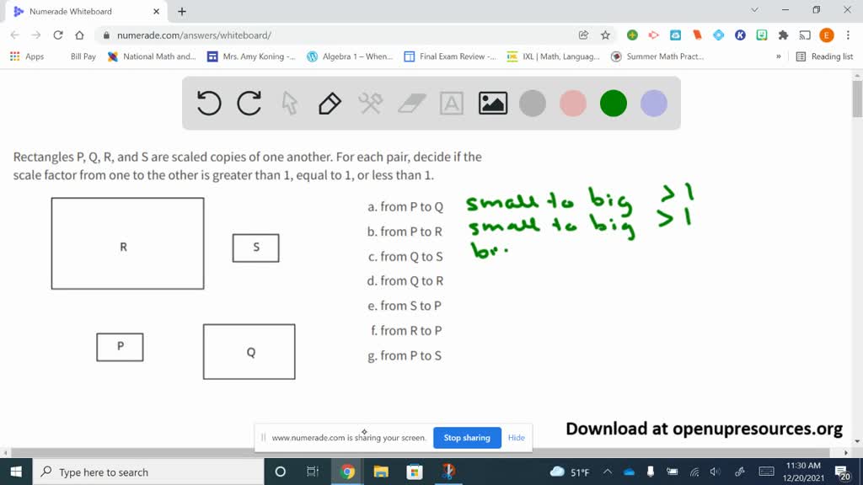Viewport: 863px width, 485px height.
Task: Select the shapes/utility tool icon
Action: (x=370, y=103)
